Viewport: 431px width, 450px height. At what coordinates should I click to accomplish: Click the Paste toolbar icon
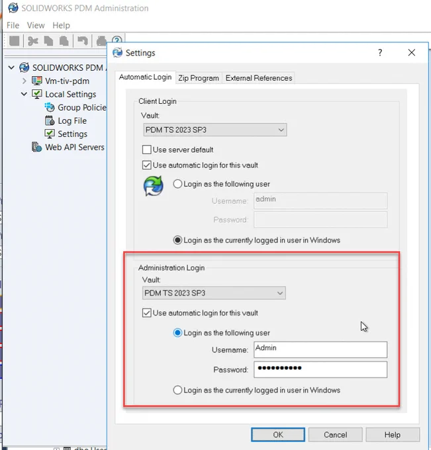click(x=64, y=41)
